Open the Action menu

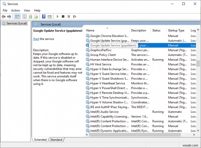pos(15,10)
